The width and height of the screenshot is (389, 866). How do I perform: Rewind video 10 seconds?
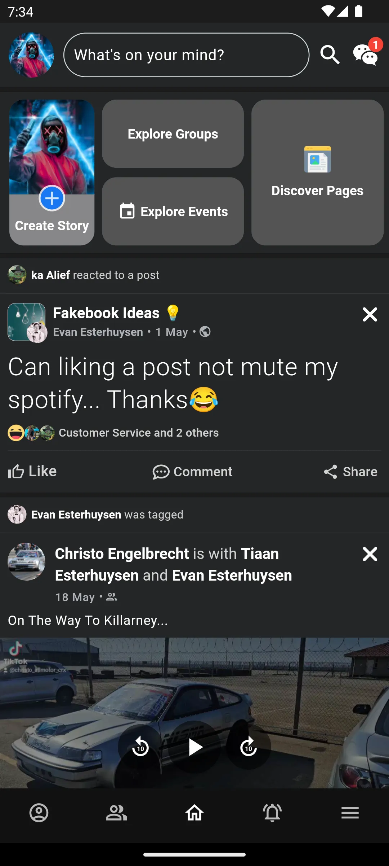tap(140, 747)
